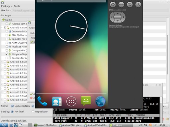Collapse the Android 4.4 tree node
The width and height of the screenshot is (170, 127).
click(x=2, y=27)
